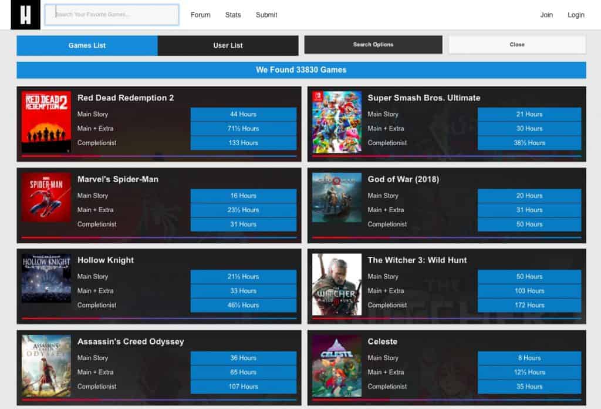Go to the Submit page

click(266, 15)
